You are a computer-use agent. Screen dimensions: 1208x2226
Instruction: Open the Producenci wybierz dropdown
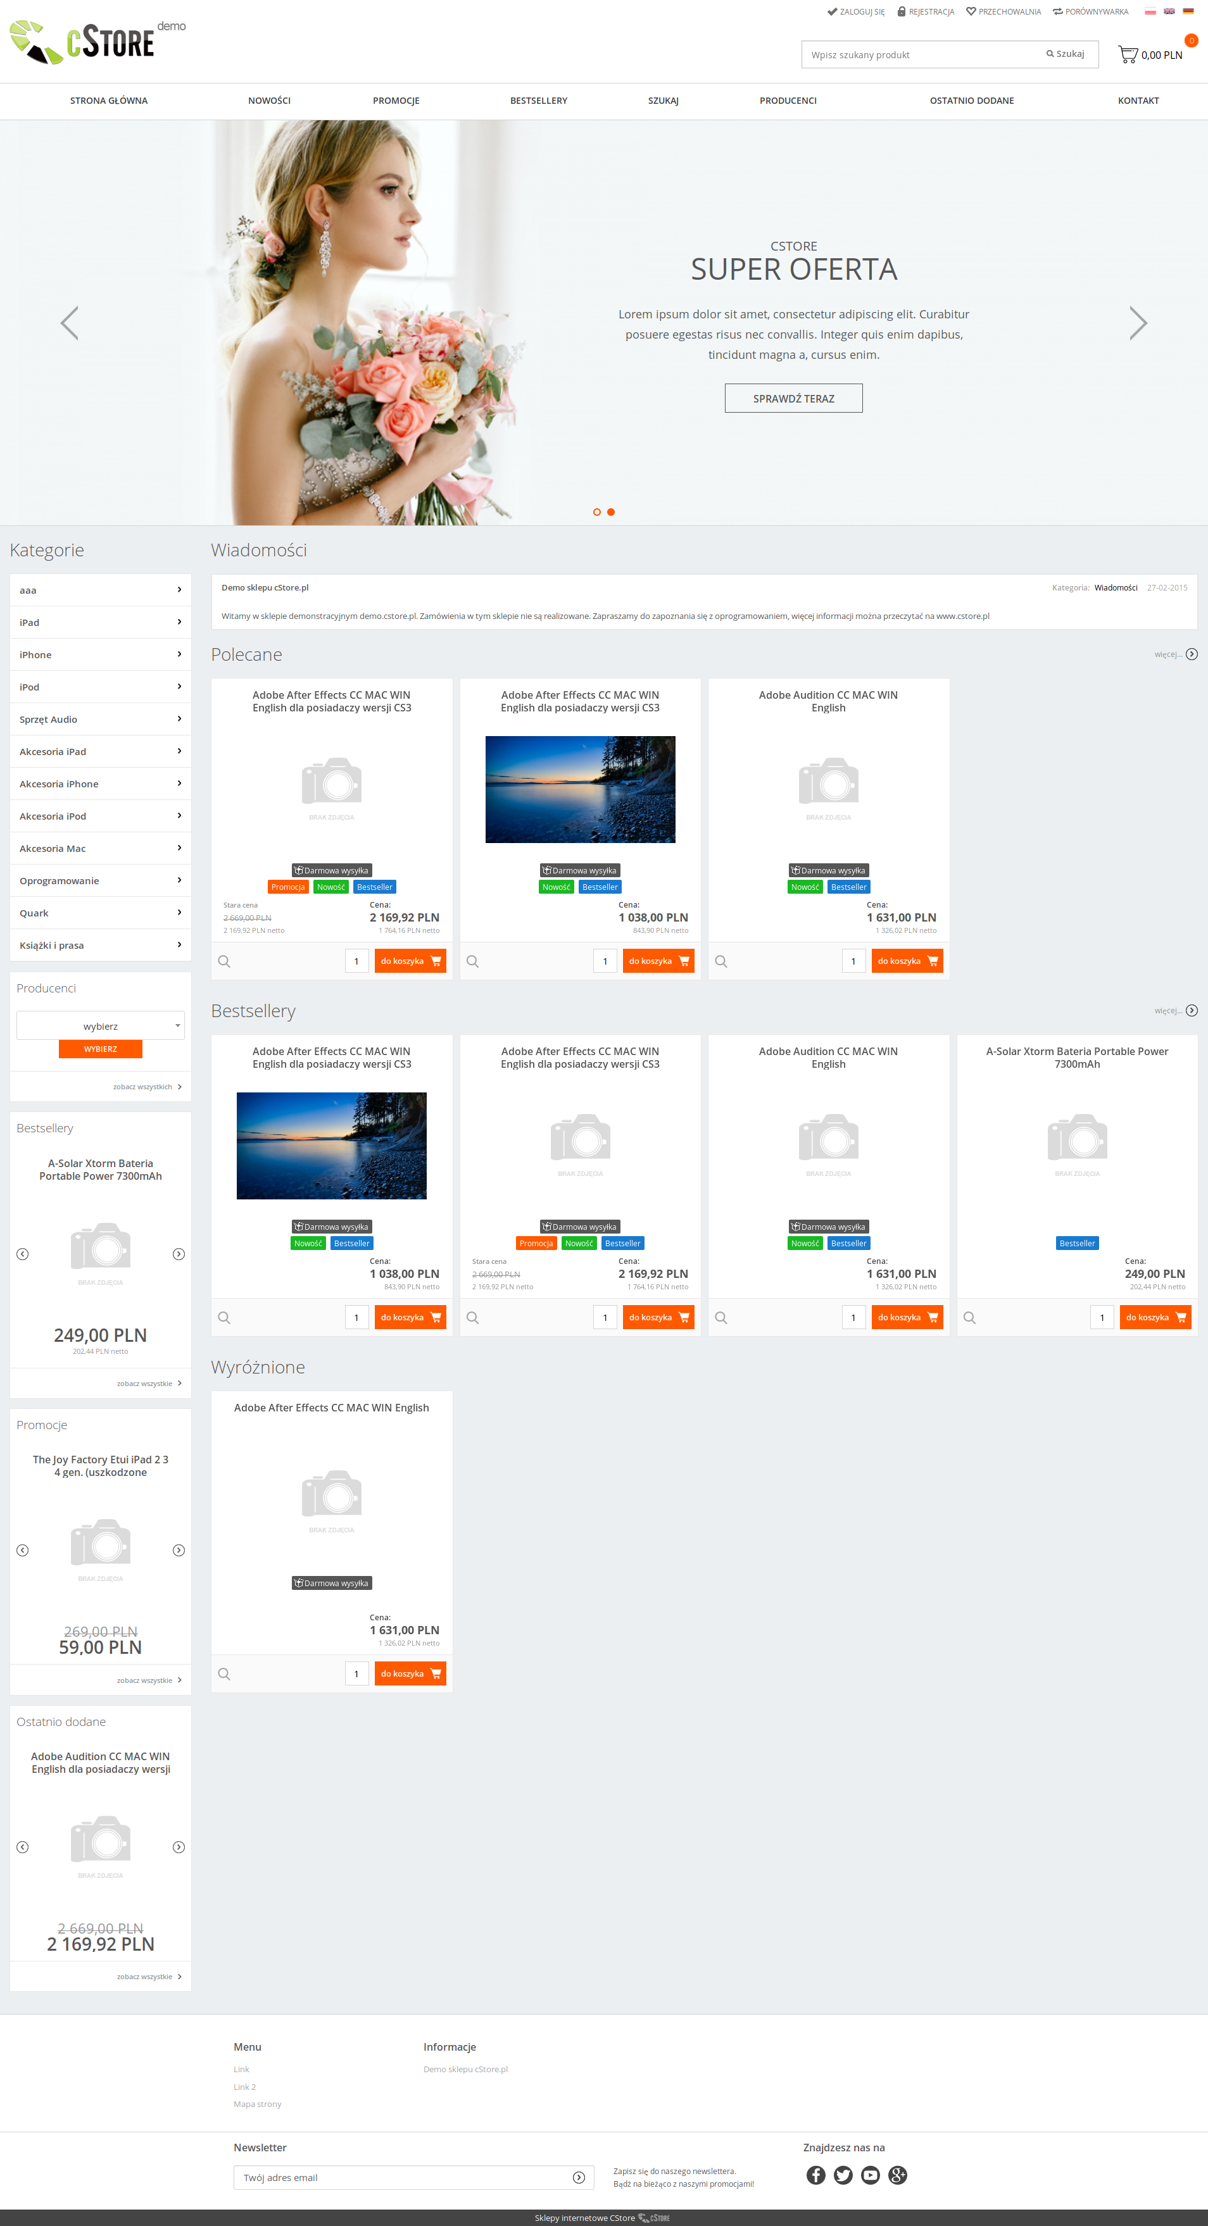pos(100,1026)
